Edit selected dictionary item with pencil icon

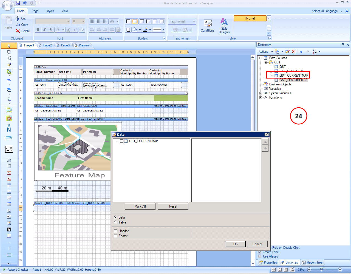[287, 52]
